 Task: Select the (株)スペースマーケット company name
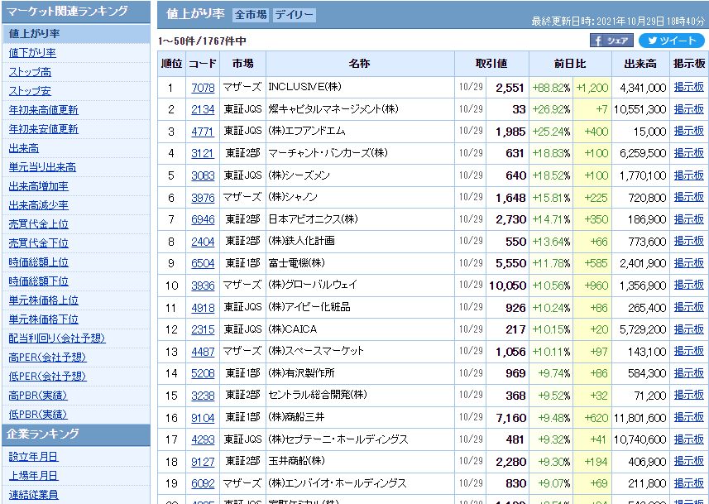click(316, 351)
